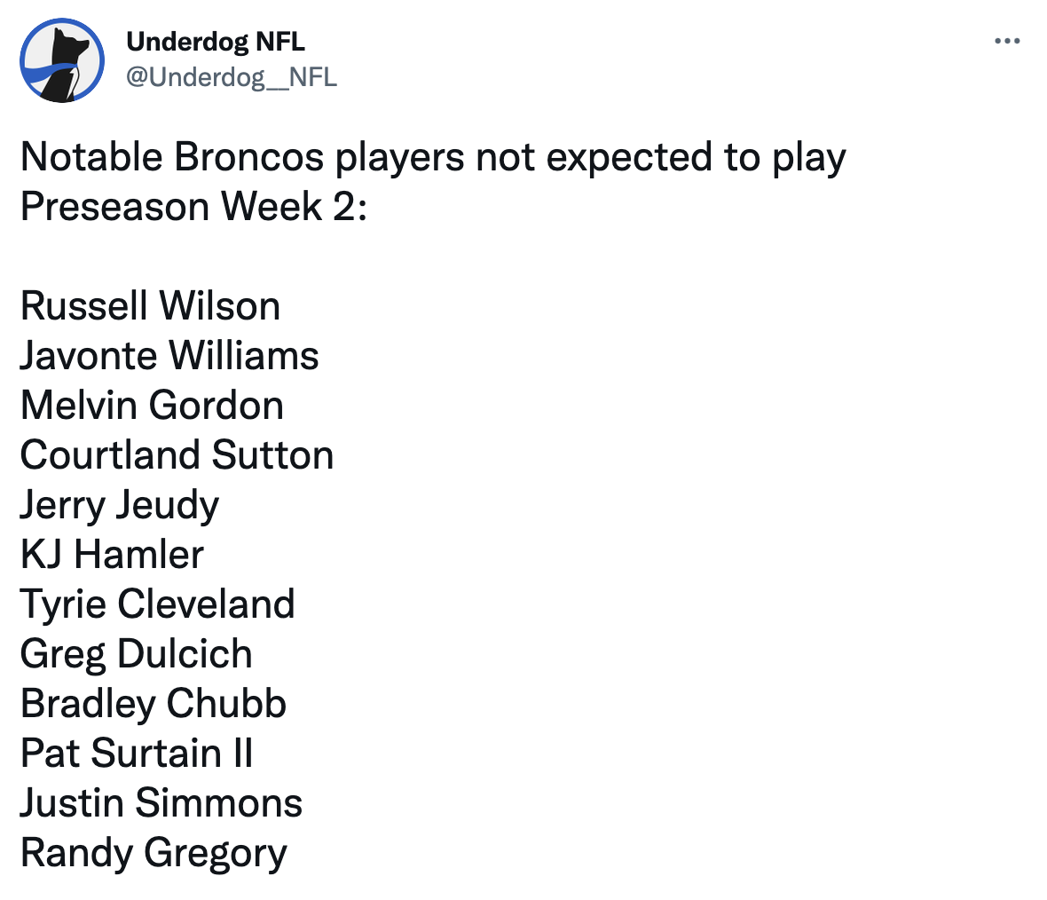Select the Javonte Williams line
This screenshot has width=1047, height=900.
pyautogui.click(x=169, y=356)
